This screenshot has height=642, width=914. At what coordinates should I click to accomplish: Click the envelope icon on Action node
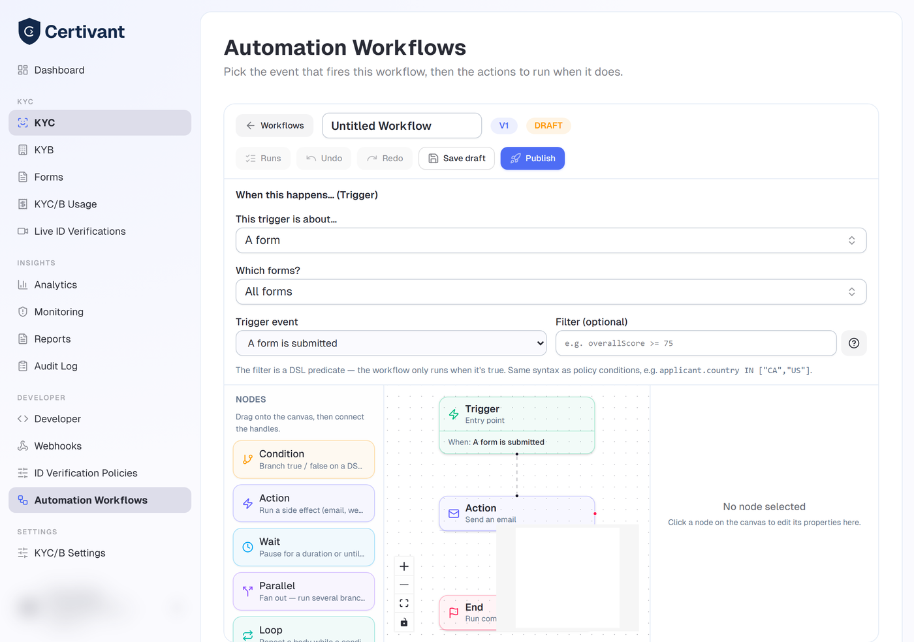pos(454,513)
